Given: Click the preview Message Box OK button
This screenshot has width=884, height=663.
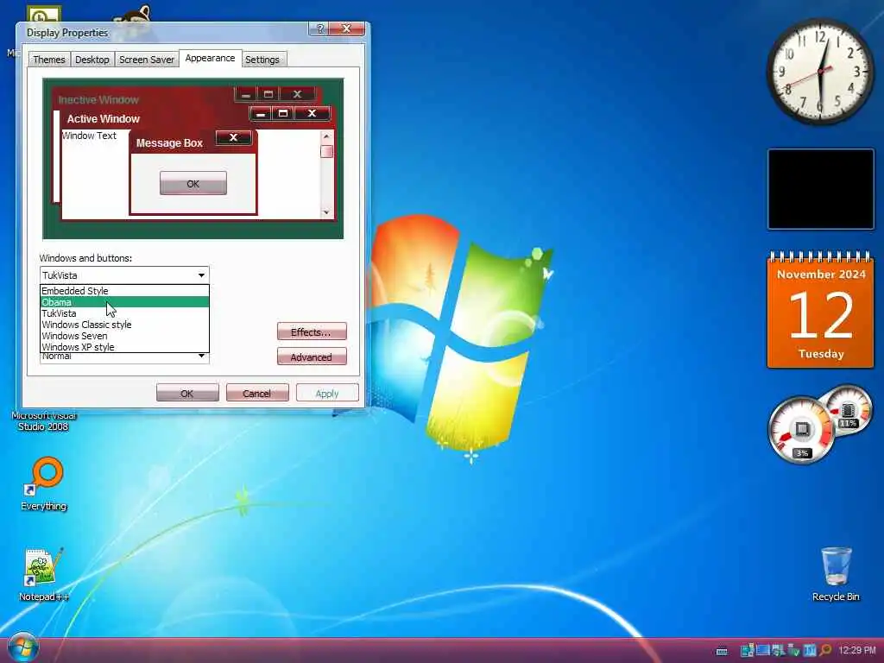Looking at the screenshot, I should coord(193,184).
